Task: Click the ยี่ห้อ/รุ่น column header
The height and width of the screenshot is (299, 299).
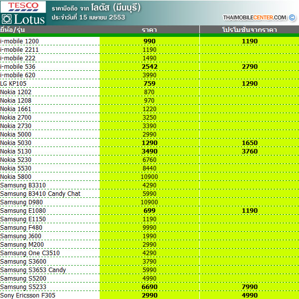Action: (12, 30)
